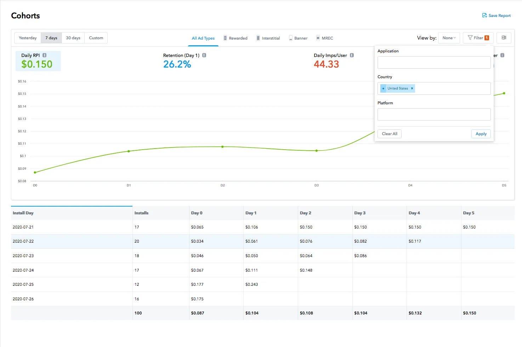Image resolution: width=522 pixels, height=347 pixels.
Task: Filter by Interstitial ad type
Action: [268, 38]
